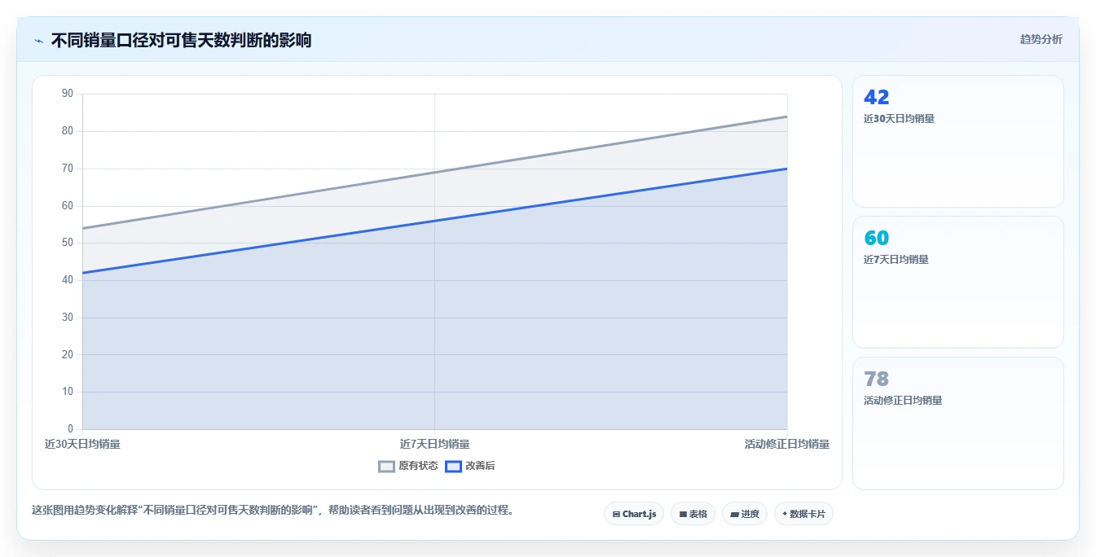
Task: Click the Chart.js tag chip
Action: point(634,514)
